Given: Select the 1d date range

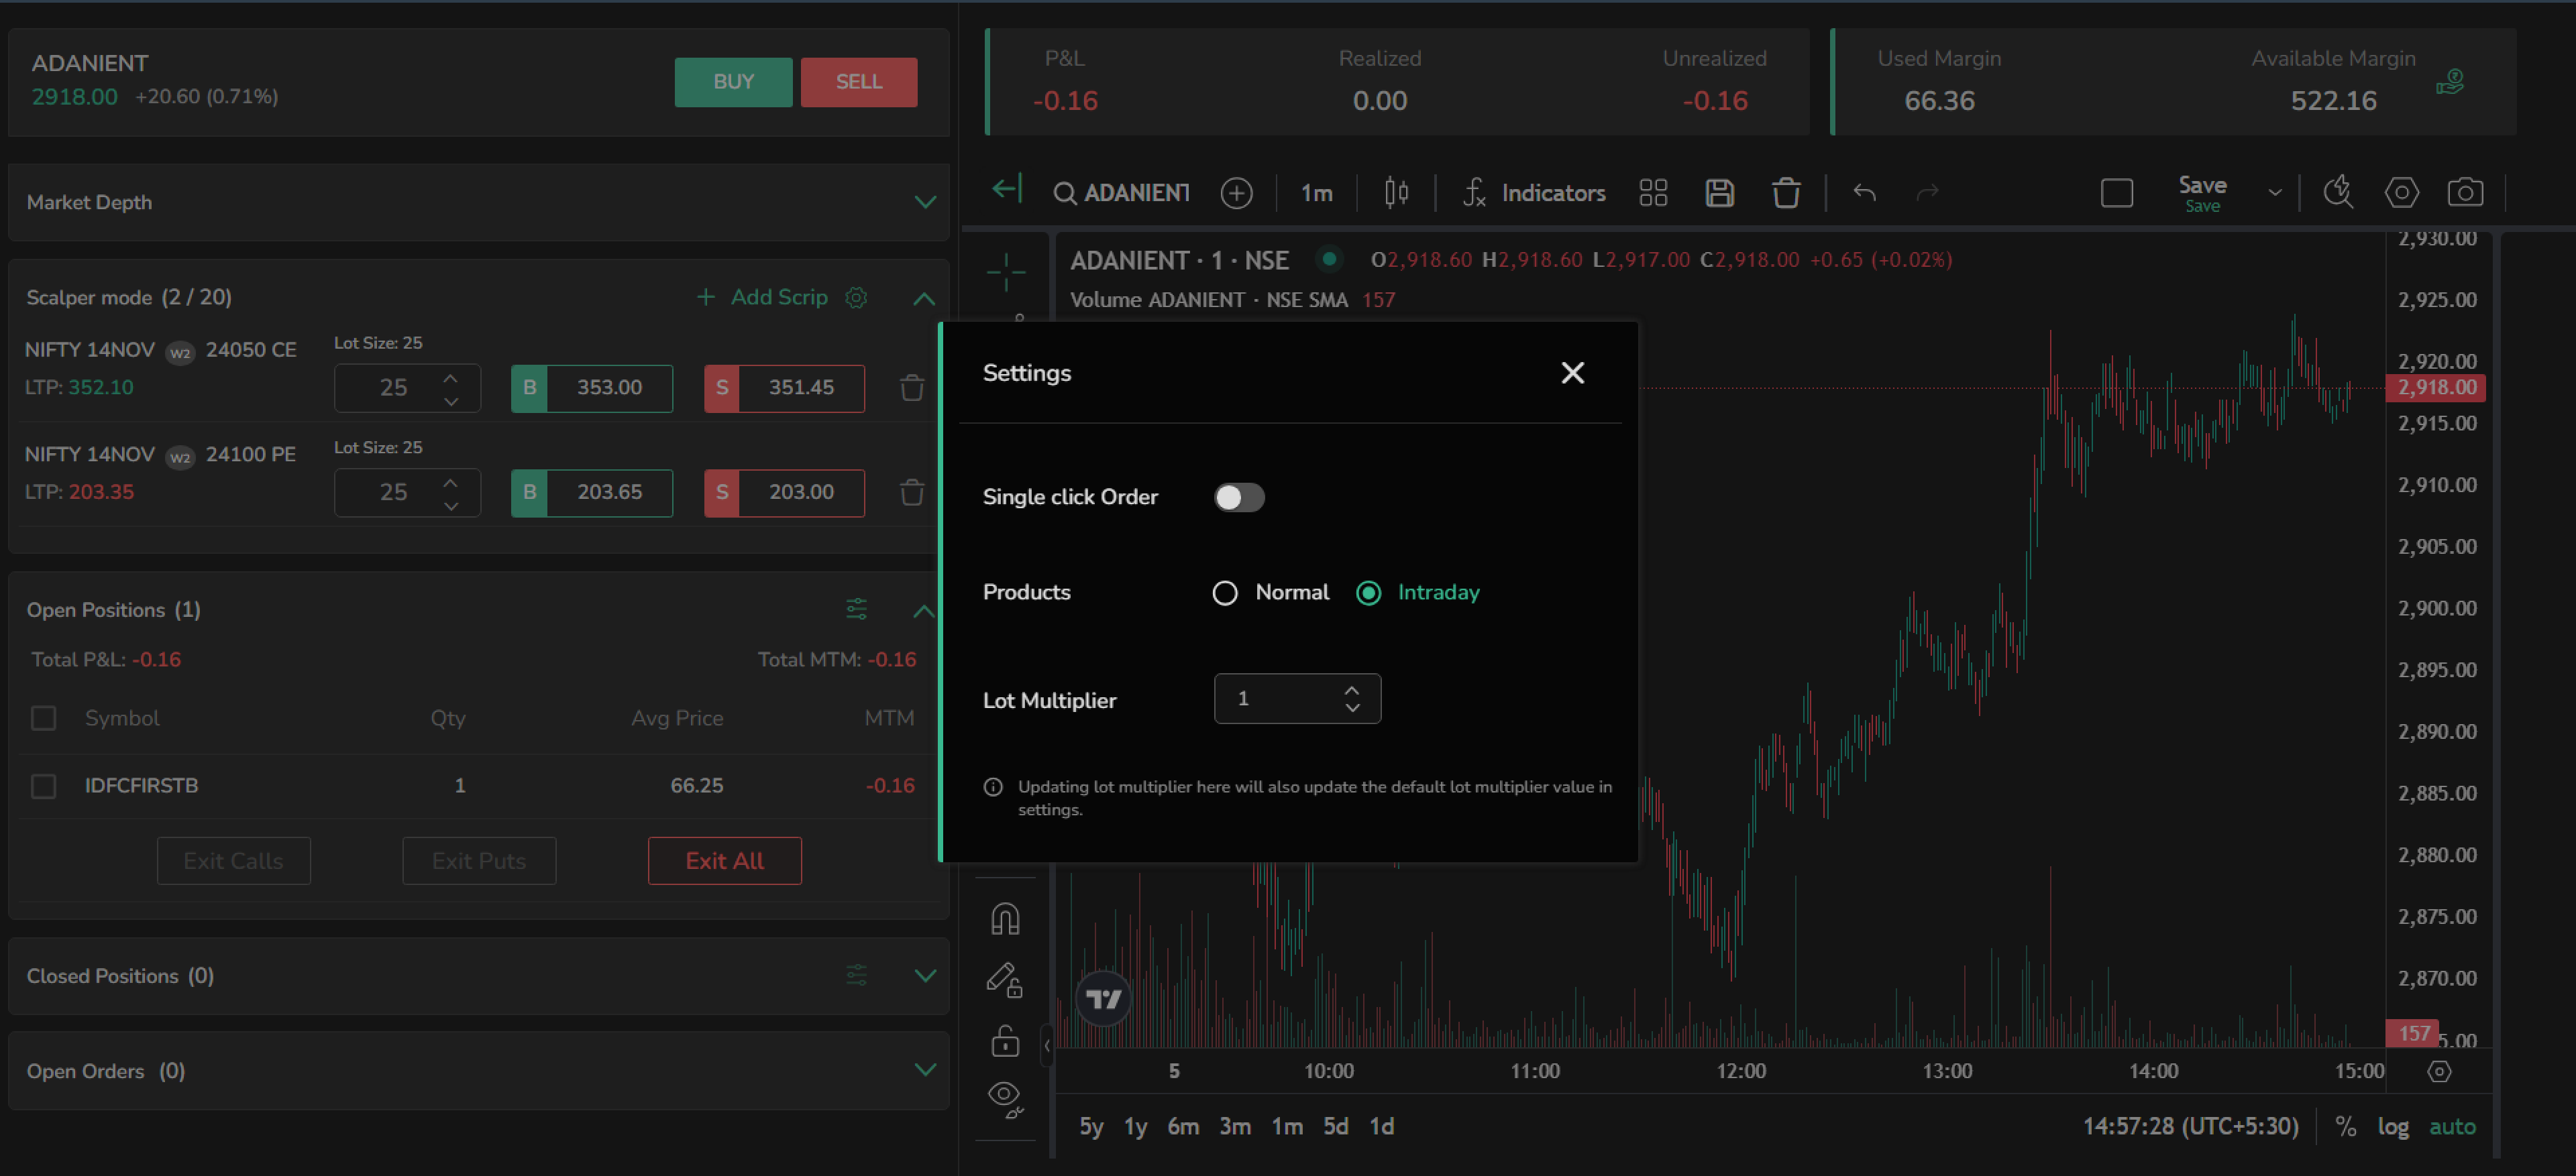Looking at the screenshot, I should [1381, 1127].
